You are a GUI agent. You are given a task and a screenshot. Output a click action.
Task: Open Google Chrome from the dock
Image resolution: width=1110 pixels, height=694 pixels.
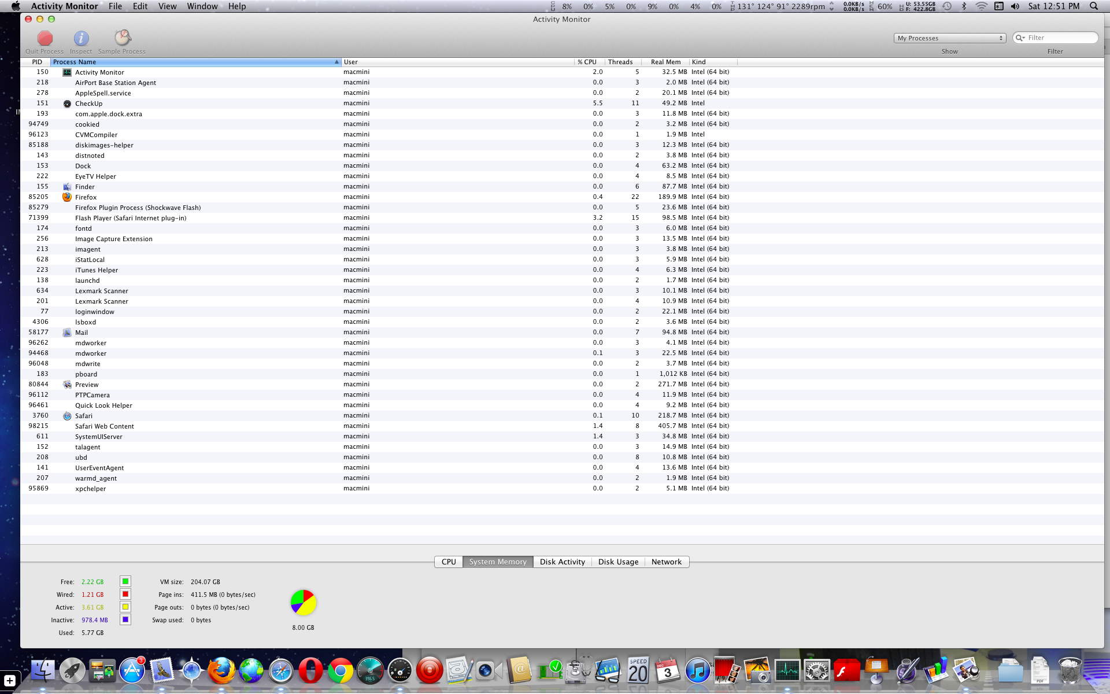pos(341,671)
